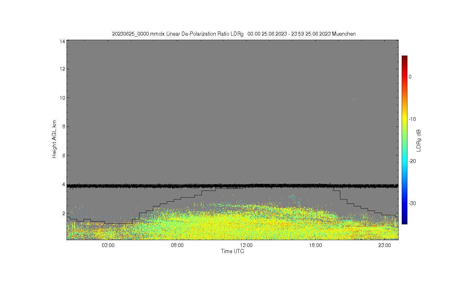Click the height tick label 12
This screenshot has width=473, height=284.
point(62,69)
